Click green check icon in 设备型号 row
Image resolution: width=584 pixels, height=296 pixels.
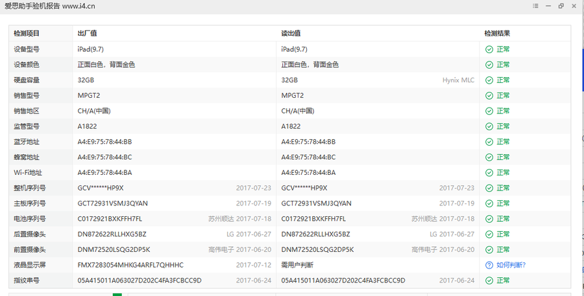tap(489, 49)
